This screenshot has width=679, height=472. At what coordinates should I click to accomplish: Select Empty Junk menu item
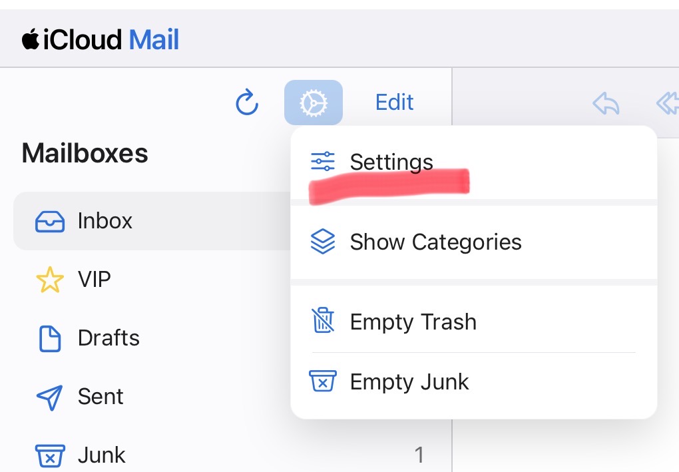474,382
